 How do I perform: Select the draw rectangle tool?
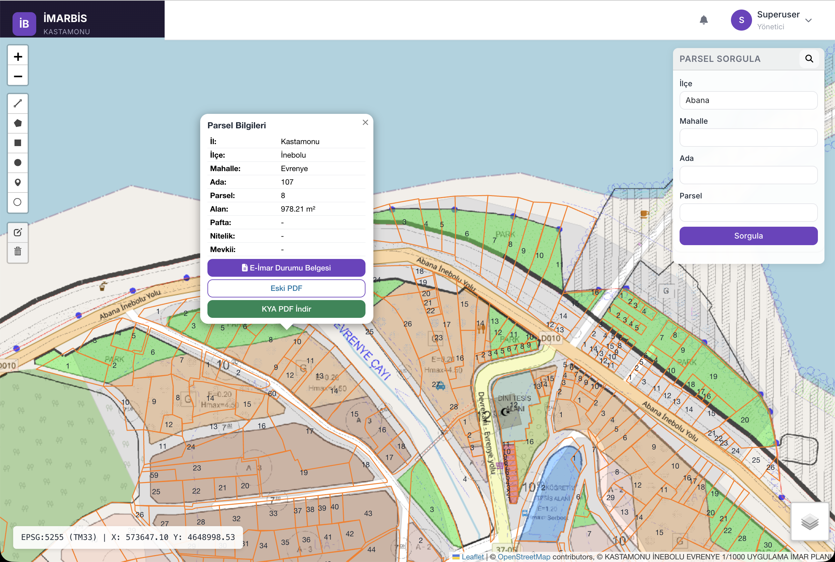pyautogui.click(x=18, y=143)
